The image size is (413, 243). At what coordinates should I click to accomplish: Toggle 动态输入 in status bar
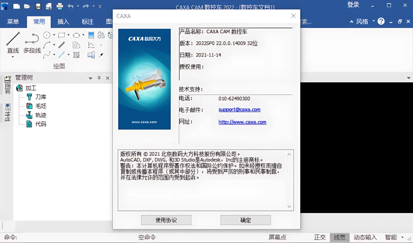click(x=365, y=237)
